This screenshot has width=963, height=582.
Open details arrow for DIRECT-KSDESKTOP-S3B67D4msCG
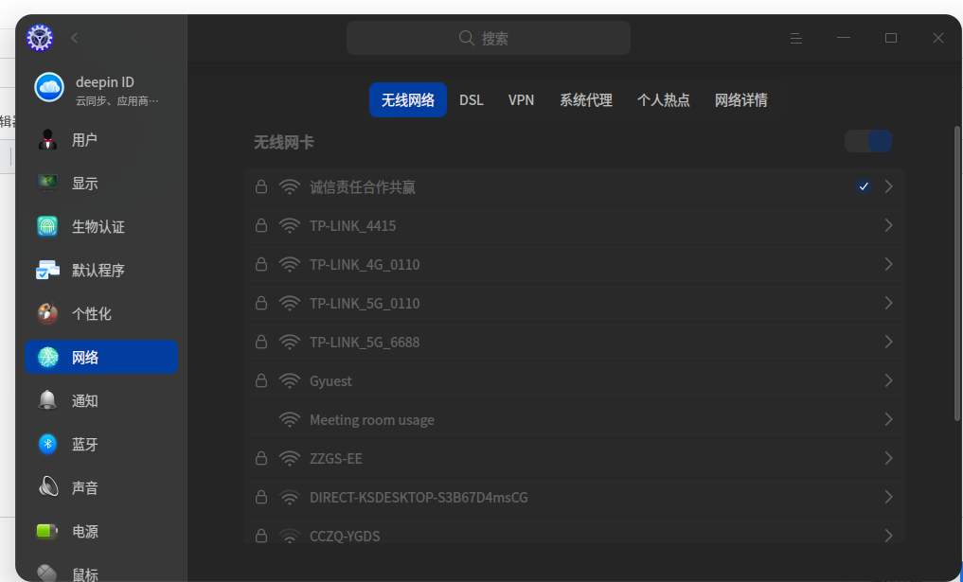pyautogui.click(x=889, y=497)
